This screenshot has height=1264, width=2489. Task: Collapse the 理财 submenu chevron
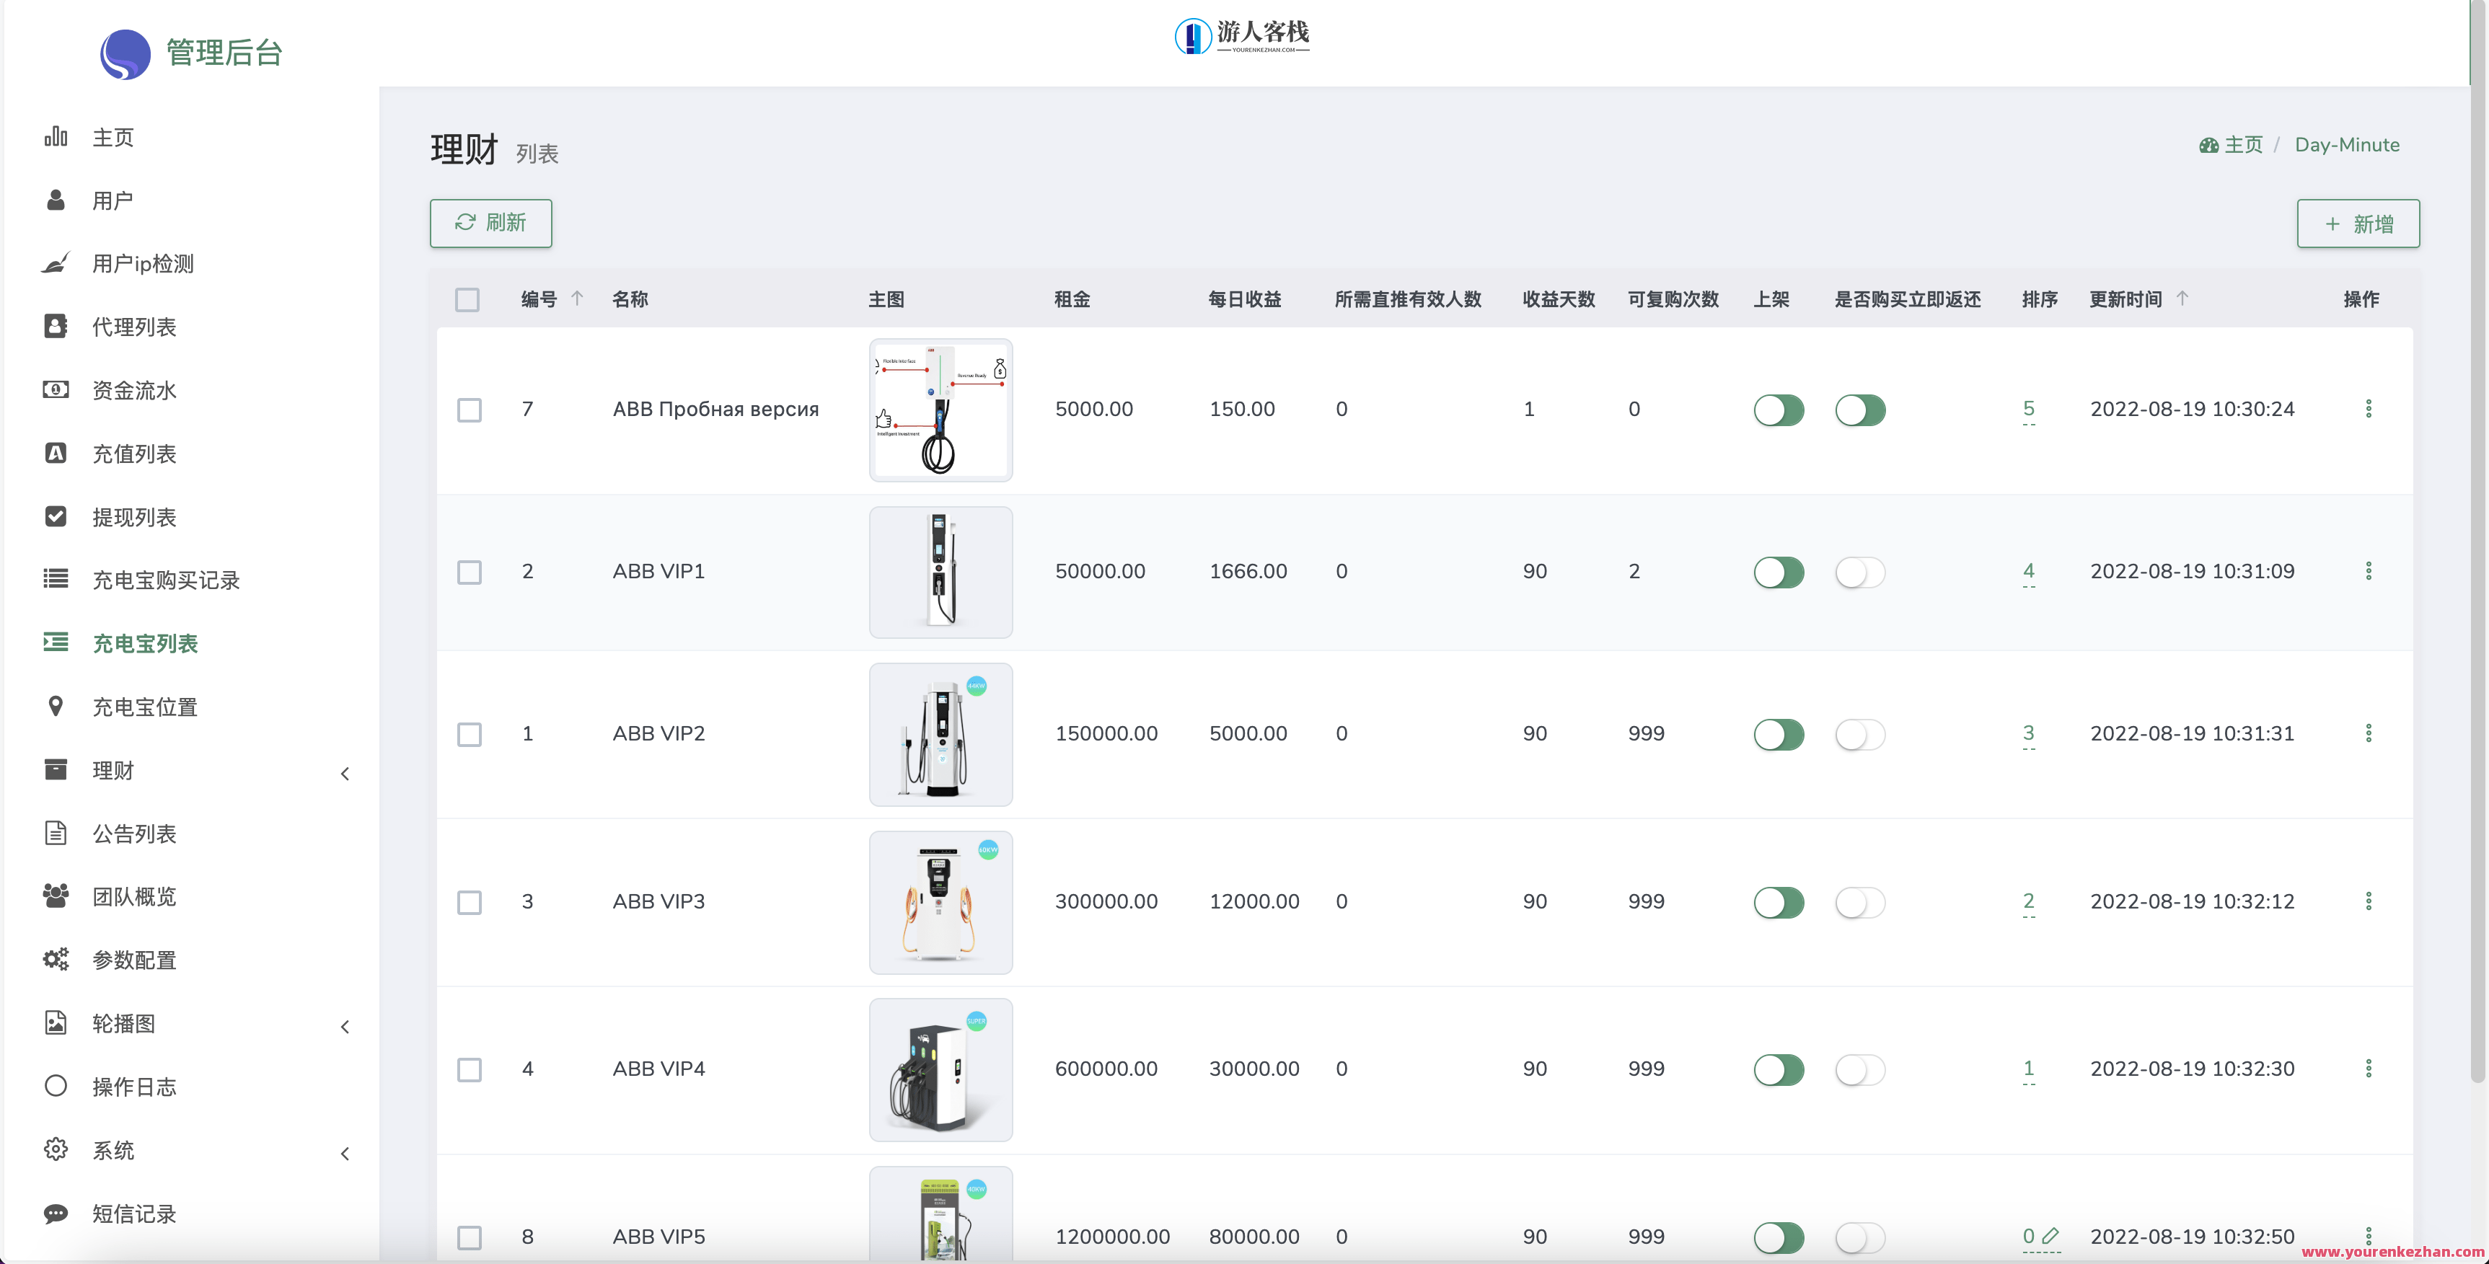pyautogui.click(x=345, y=774)
